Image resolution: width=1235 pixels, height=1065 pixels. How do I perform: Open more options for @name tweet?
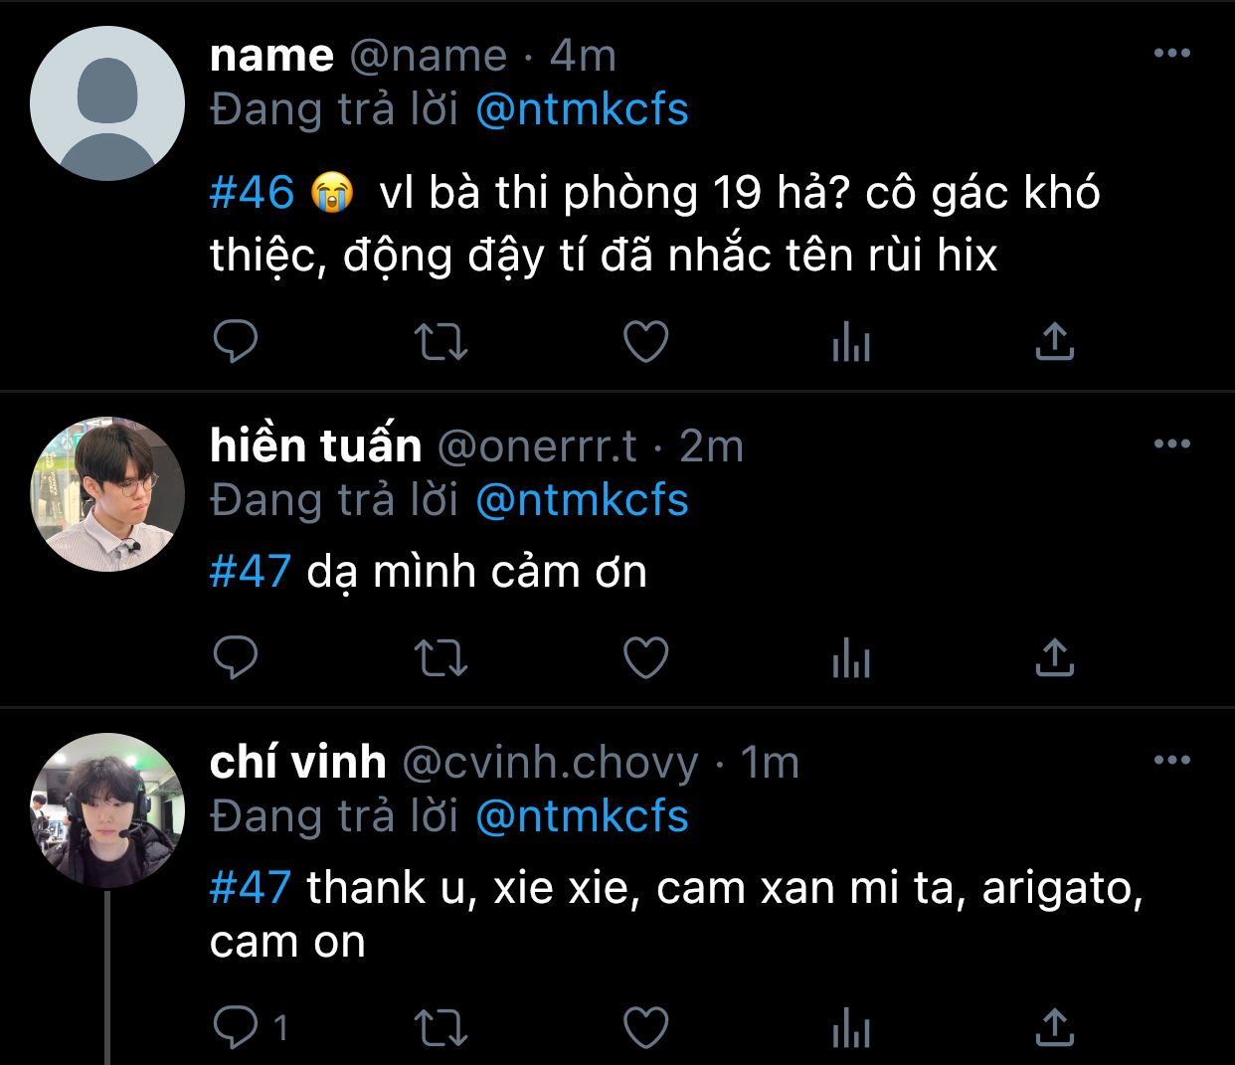(x=1171, y=54)
